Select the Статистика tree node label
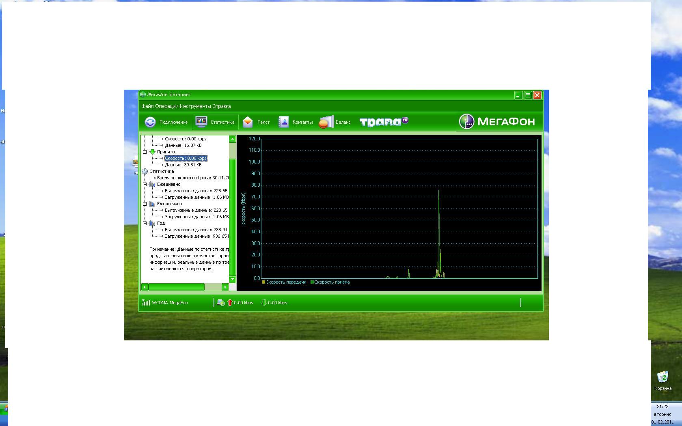The height and width of the screenshot is (426, 682). [162, 171]
